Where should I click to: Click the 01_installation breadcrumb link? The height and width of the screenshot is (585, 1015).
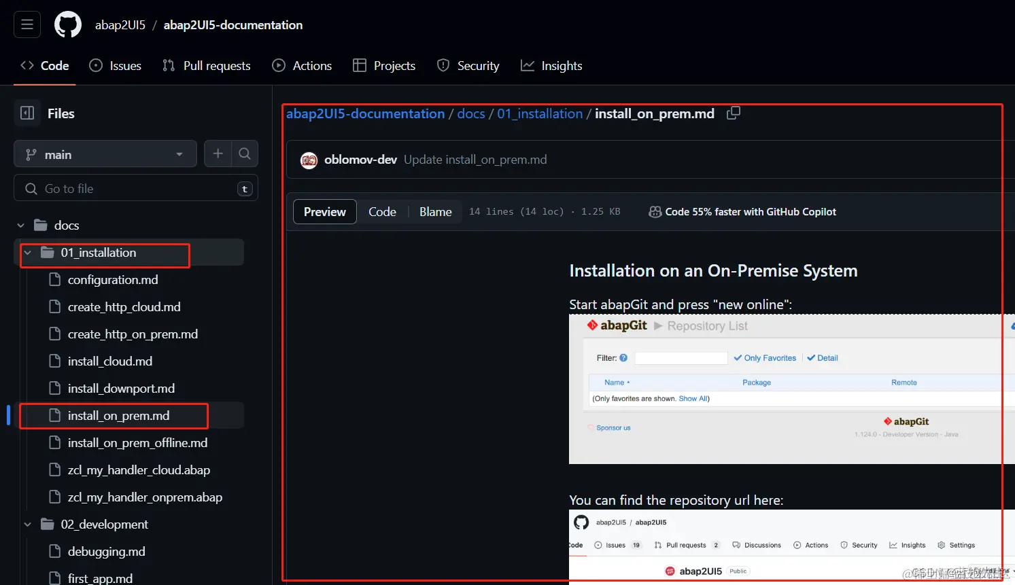pyautogui.click(x=540, y=113)
